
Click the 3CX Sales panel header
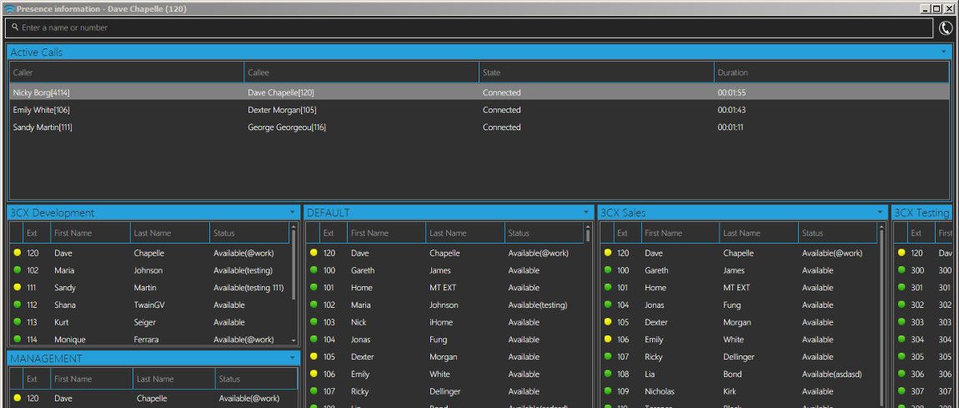742,213
